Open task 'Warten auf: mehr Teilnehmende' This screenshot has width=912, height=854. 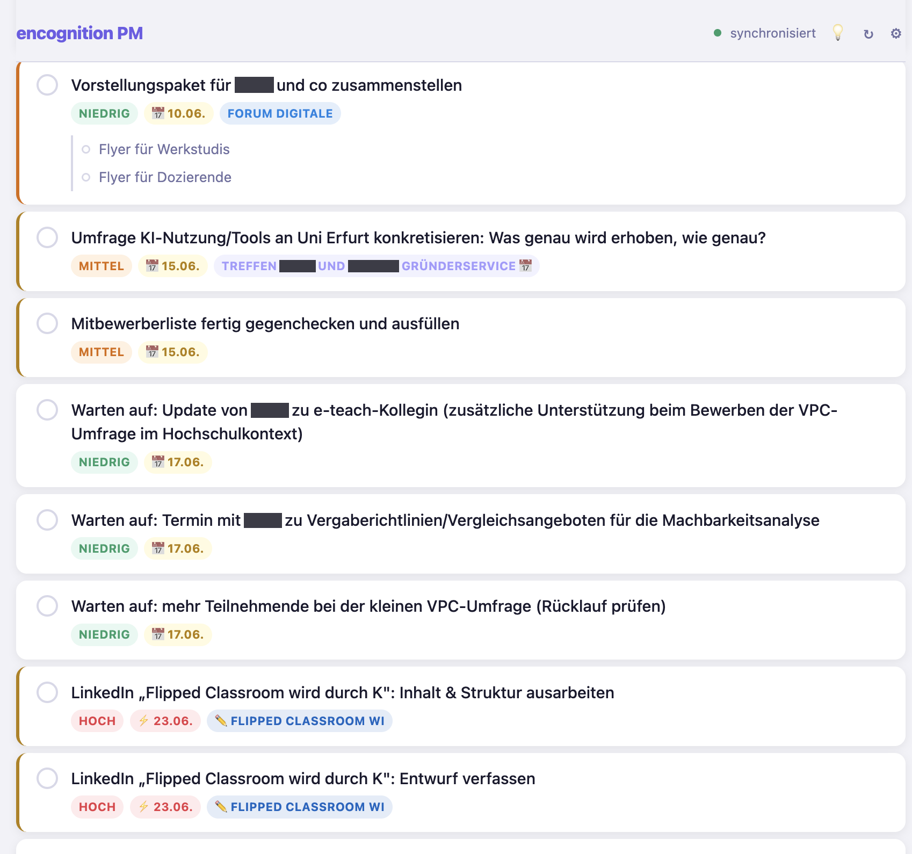[x=368, y=606]
